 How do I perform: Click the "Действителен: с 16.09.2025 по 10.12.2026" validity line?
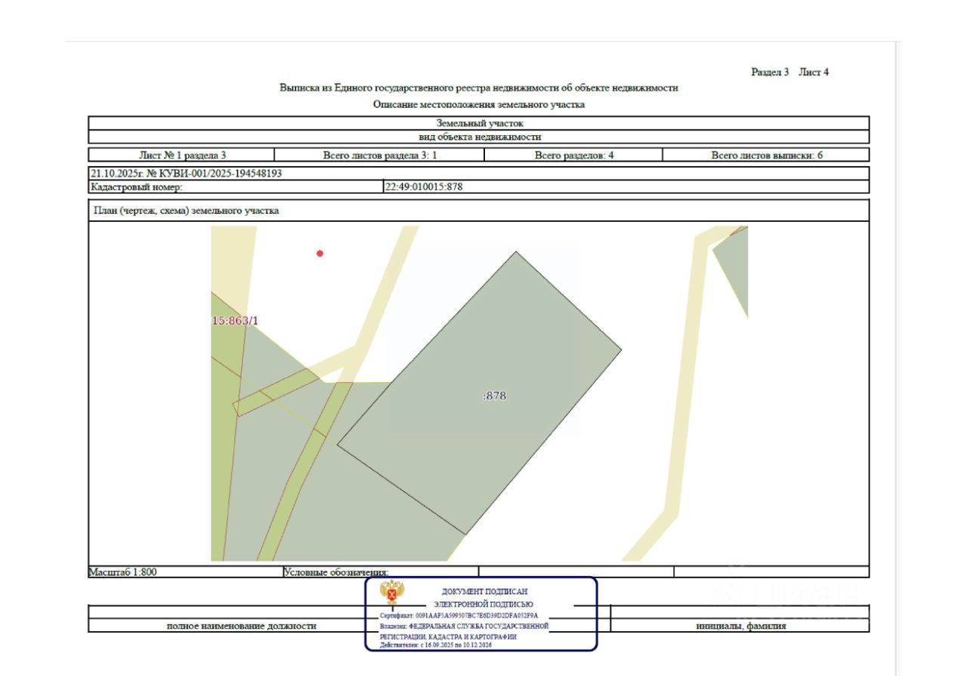click(x=435, y=645)
